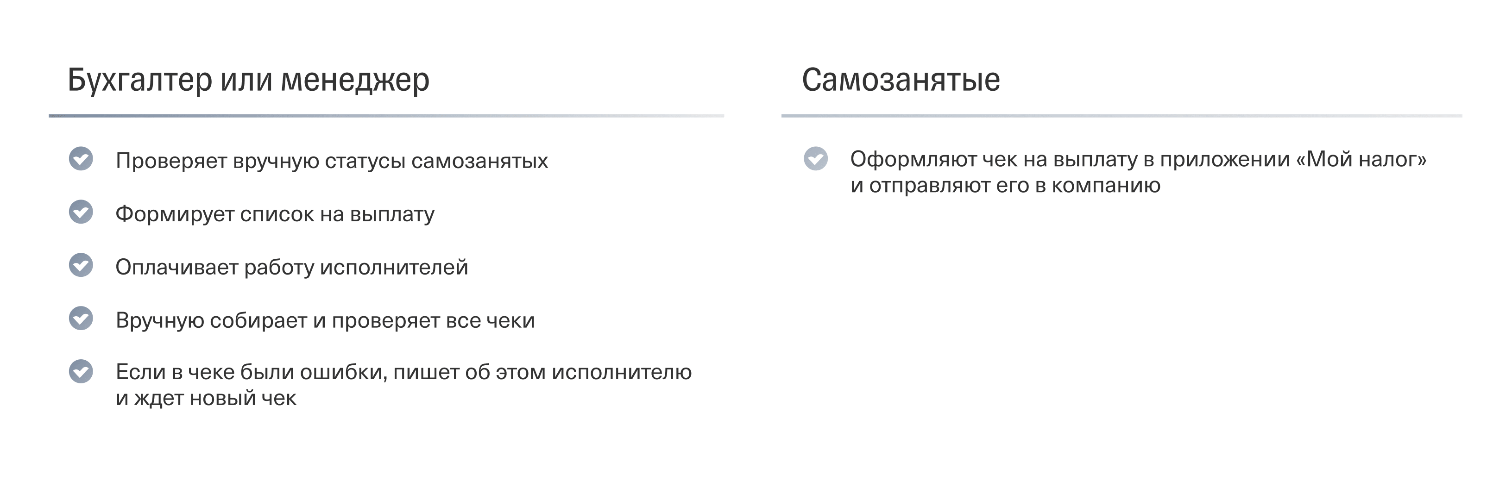Select the text "Проверяет вручную статусы самозанятых"

(x=332, y=161)
